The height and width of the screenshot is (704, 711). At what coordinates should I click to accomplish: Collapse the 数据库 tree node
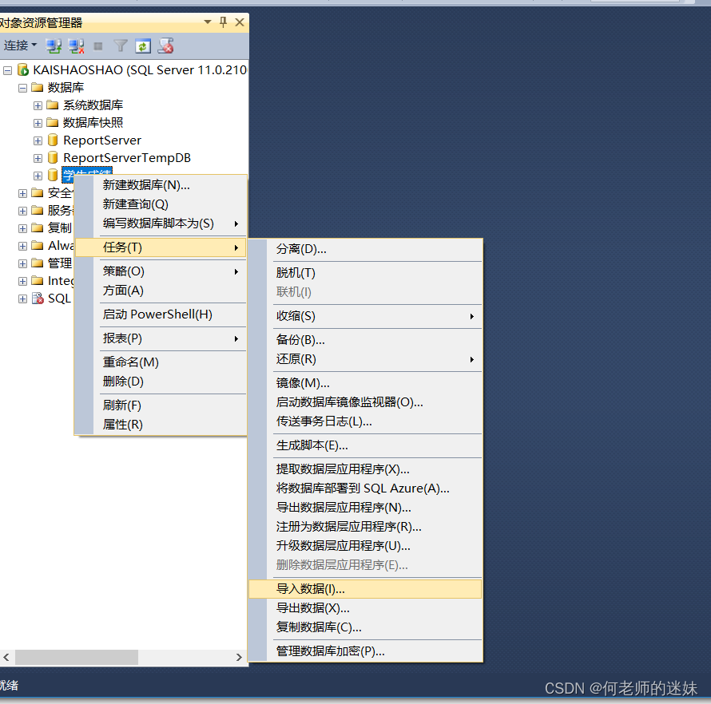[22, 87]
